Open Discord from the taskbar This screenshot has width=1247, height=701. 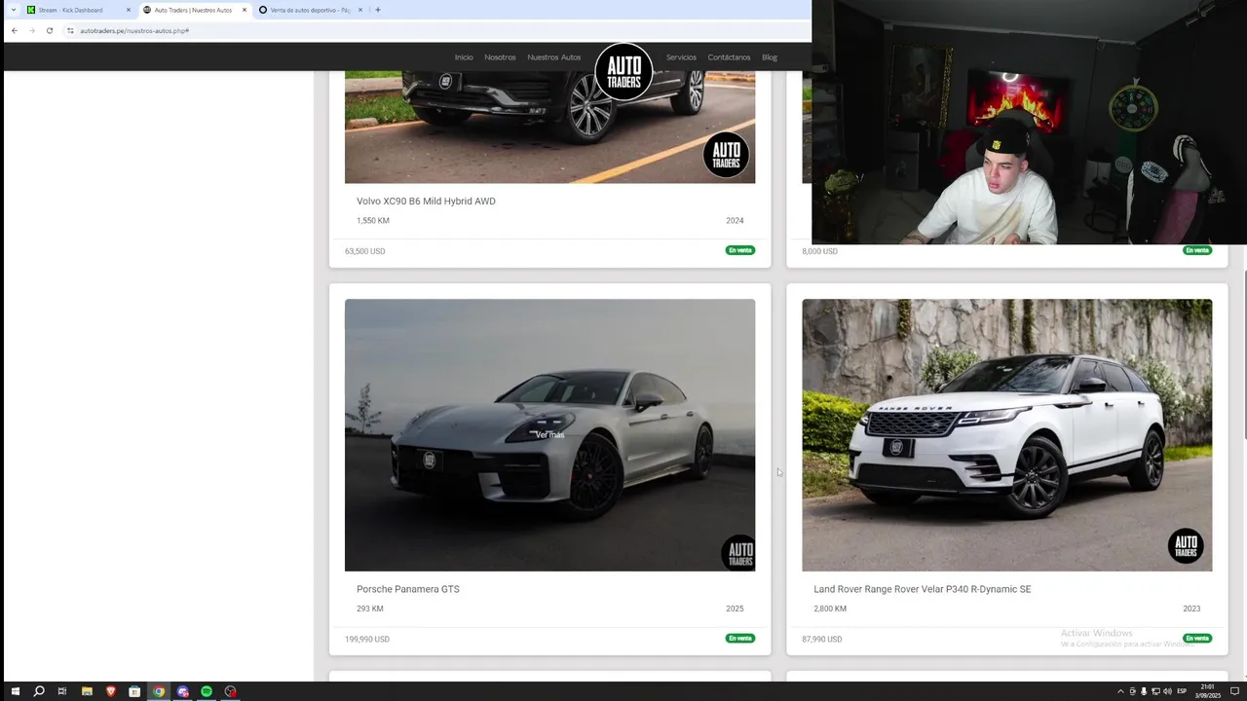pos(182,691)
